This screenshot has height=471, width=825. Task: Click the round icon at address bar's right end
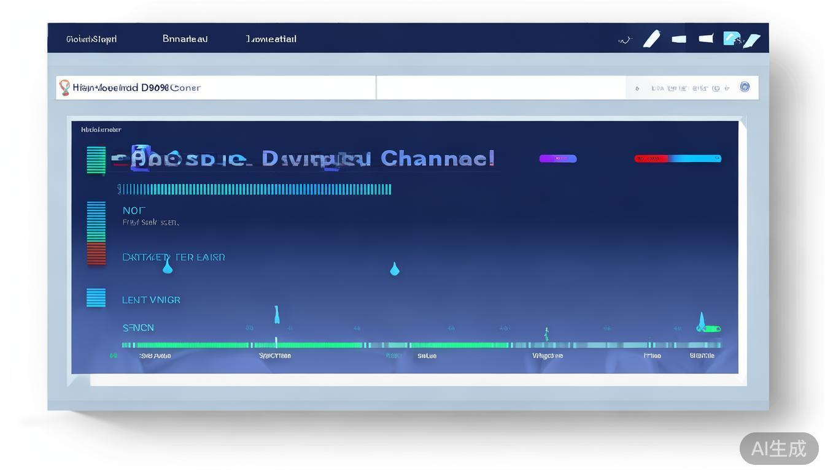click(x=745, y=87)
